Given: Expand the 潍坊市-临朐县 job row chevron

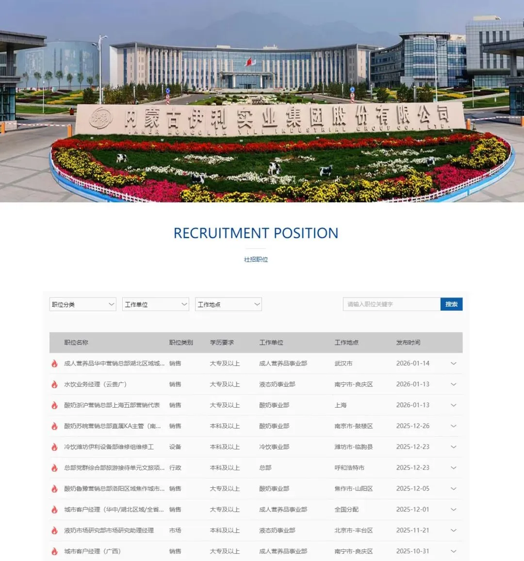Looking at the screenshot, I should point(454,447).
